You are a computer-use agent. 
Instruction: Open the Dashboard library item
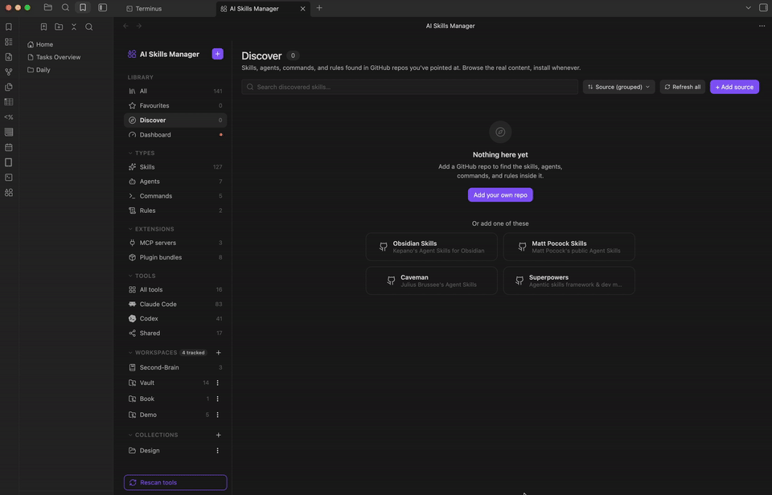(175, 135)
